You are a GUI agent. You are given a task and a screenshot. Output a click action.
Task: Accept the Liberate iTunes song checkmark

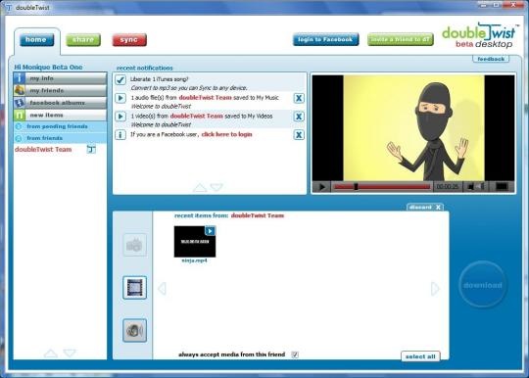[x=120, y=80]
